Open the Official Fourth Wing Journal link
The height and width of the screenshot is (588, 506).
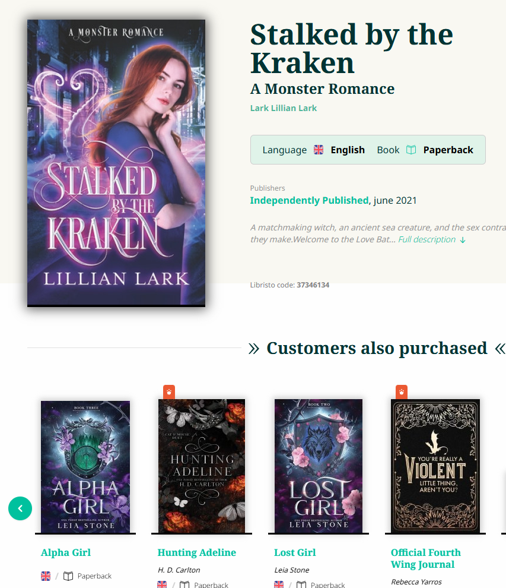(426, 558)
